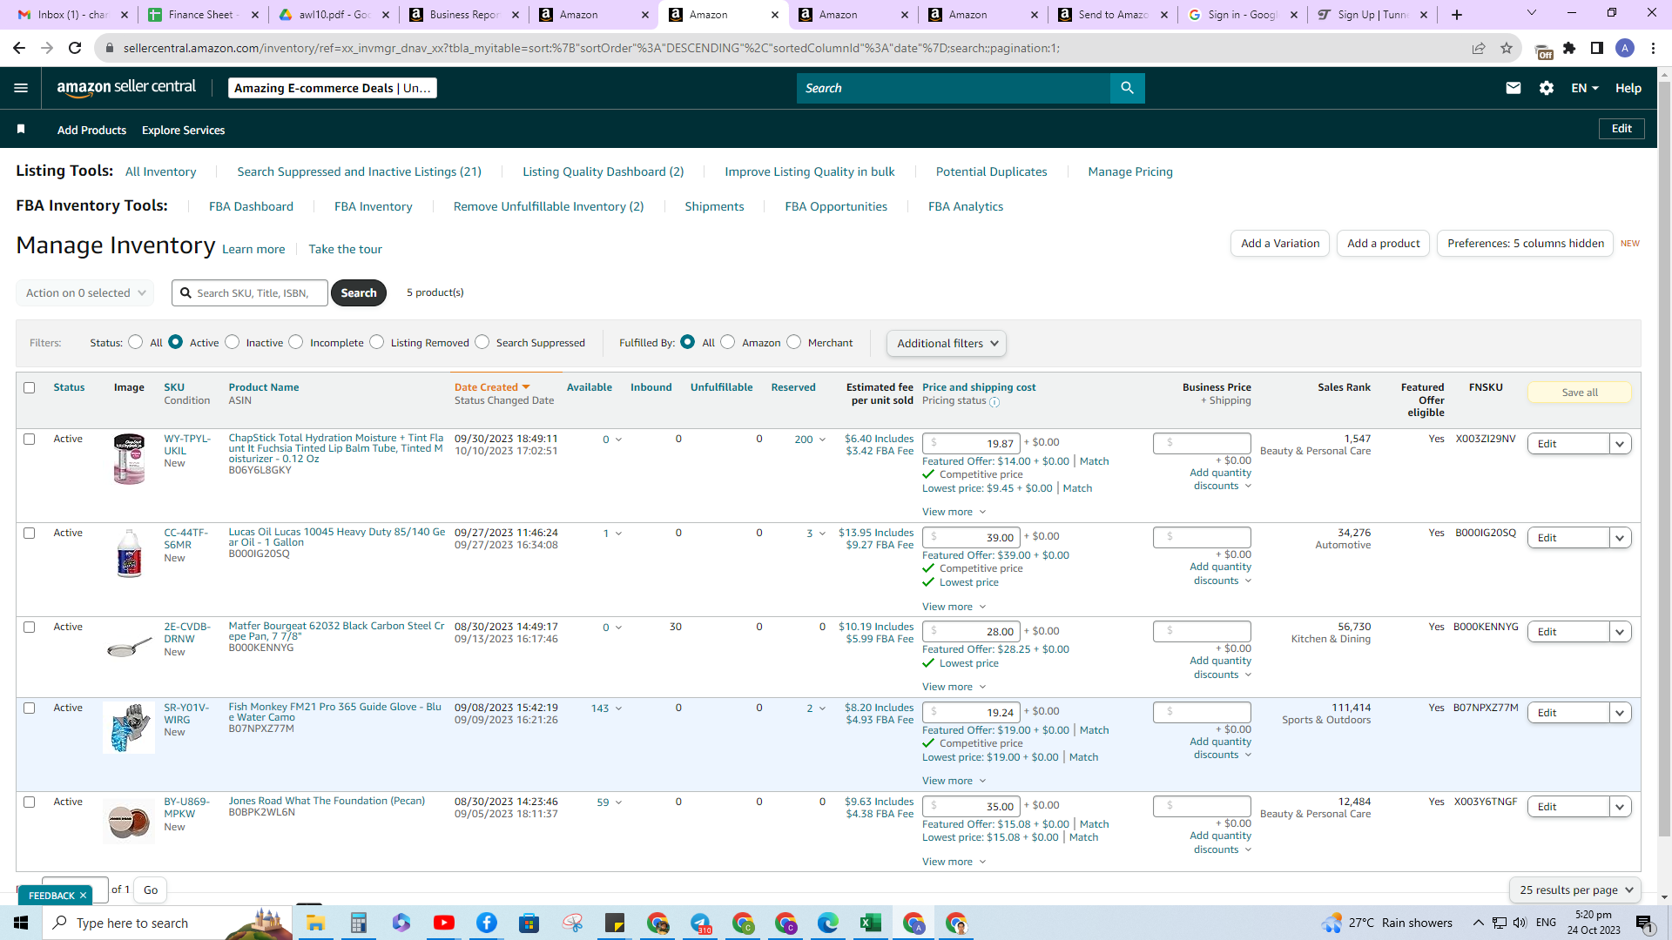Expand reserved quantity 200 chevron

822,440
